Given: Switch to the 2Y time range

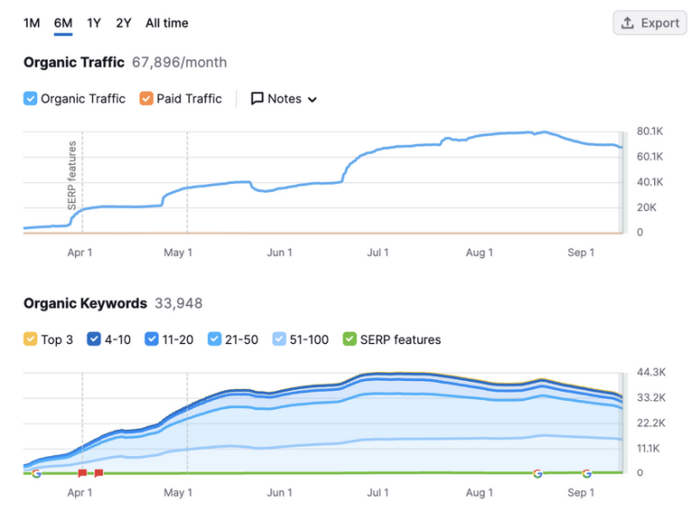Looking at the screenshot, I should point(123,23).
